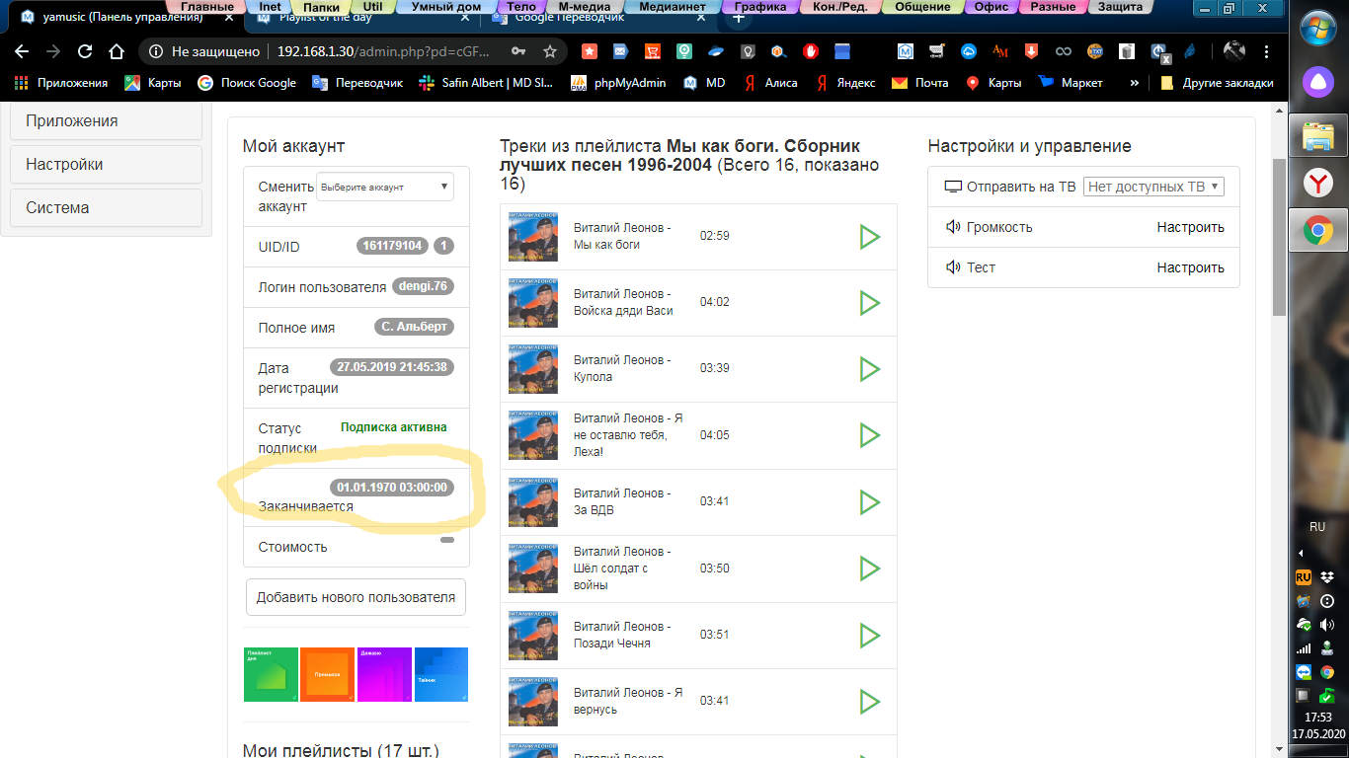Viewport: 1349px width, 758px height.
Task: Open the system volume tray icon
Action: click(1328, 624)
